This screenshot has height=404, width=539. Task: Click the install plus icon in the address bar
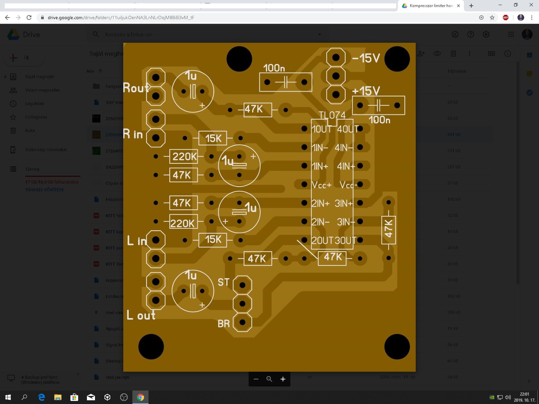pyautogui.click(x=481, y=18)
